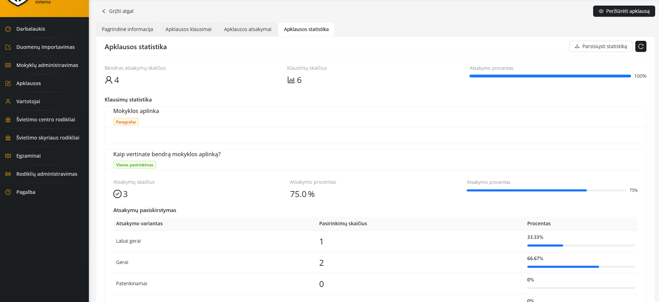Click the Duomenų importavimas sidebar icon
Image resolution: width=659 pixels, height=302 pixels.
pyautogui.click(x=8, y=47)
